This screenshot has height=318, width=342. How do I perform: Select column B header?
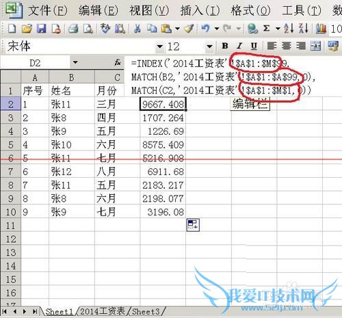(x=72, y=77)
